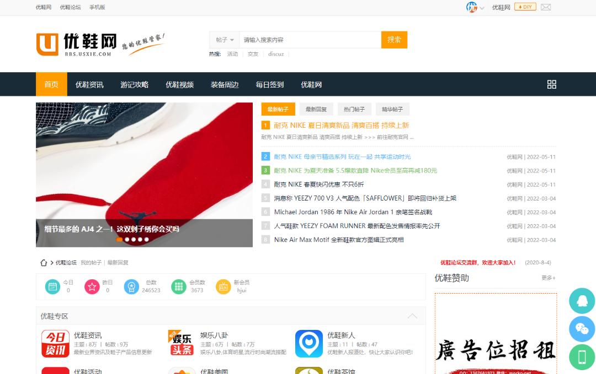Switch to the 热门帖子 tab
The height and width of the screenshot is (374, 596).
click(x=354, y=109)
